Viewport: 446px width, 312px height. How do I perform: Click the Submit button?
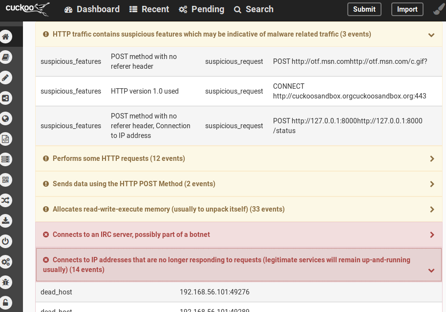click(364, 9)
